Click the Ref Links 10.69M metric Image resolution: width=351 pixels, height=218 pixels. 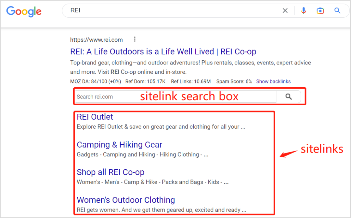pos(191,81)
